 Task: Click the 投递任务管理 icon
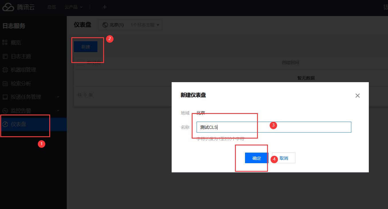[x=5, y=97]
